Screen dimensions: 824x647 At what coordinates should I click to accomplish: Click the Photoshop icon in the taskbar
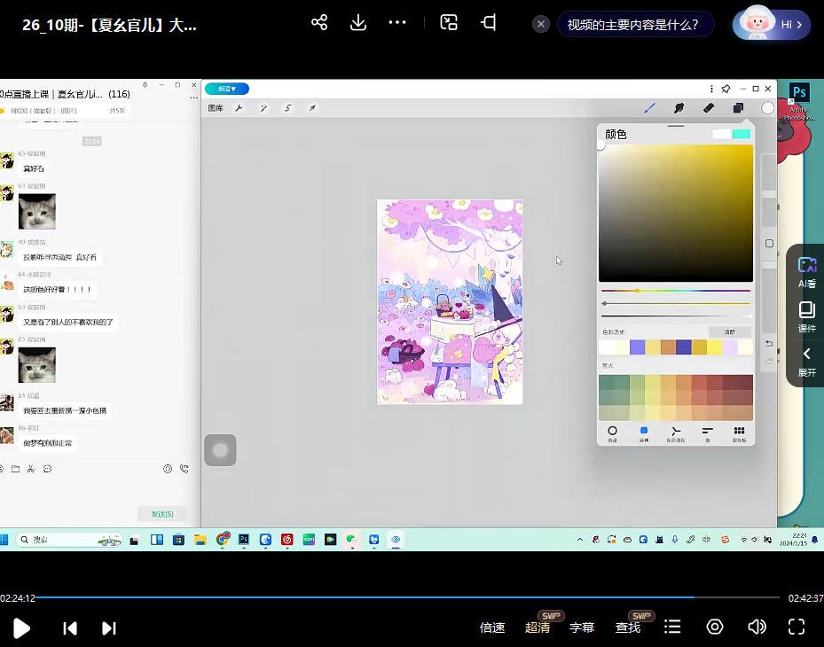[243, 539]
